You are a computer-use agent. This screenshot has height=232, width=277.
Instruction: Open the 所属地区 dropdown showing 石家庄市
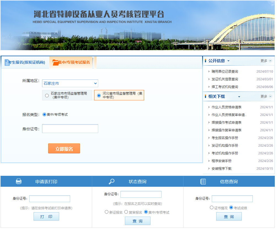pyautogui.click(x=70, y=83)
